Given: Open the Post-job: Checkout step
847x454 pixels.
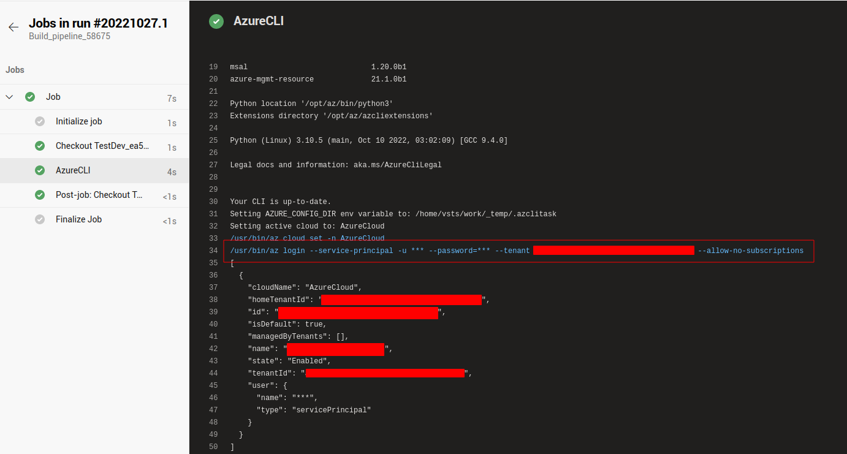Looking at the screenshot, I should [94, 195].
